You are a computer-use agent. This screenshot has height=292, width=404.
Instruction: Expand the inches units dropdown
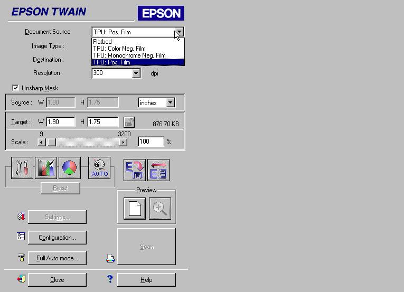[170, 103]
